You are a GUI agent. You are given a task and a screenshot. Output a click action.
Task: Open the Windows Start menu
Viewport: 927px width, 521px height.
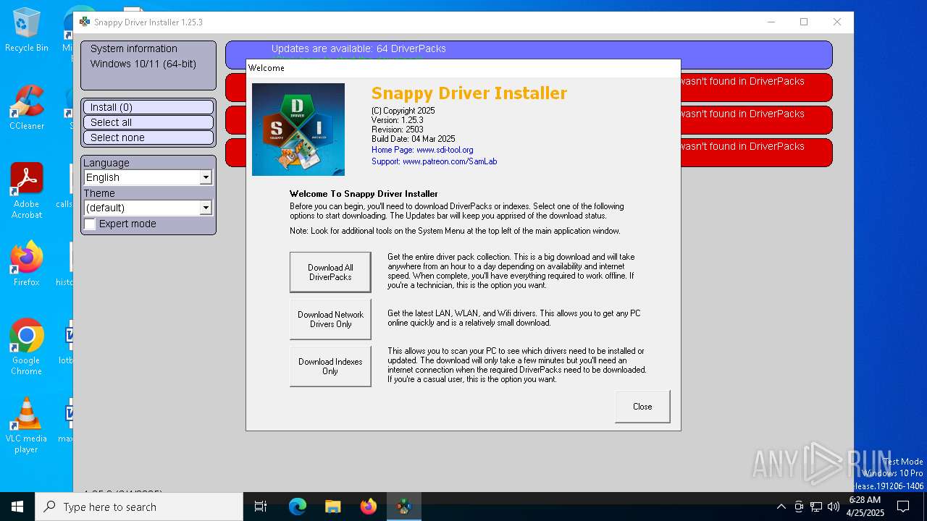(x=17, y=507)
